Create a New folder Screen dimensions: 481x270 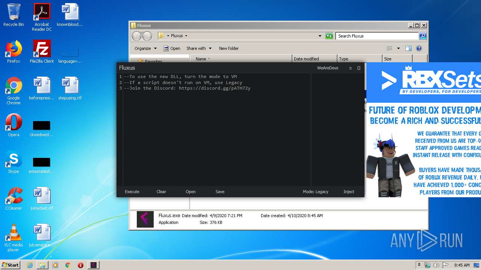tap(229, 48)
